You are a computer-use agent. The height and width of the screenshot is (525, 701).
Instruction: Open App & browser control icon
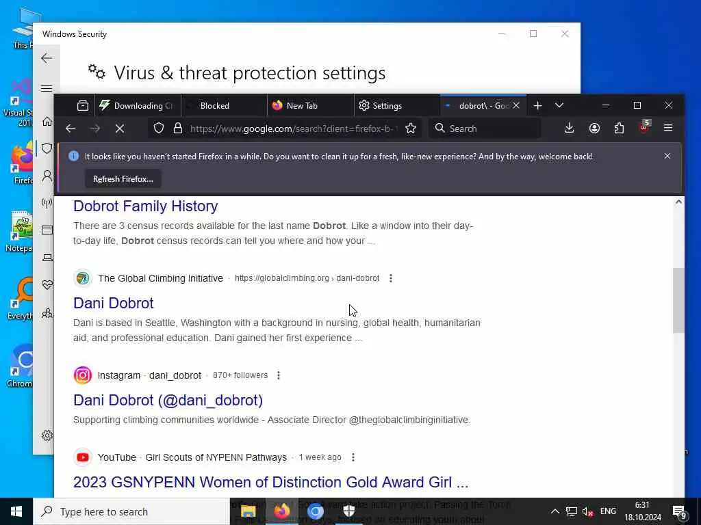(x=47, y=230)
